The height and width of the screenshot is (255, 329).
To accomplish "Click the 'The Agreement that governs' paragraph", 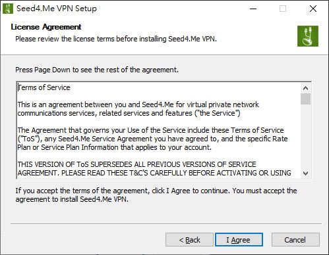I will [x=153, y=139].
